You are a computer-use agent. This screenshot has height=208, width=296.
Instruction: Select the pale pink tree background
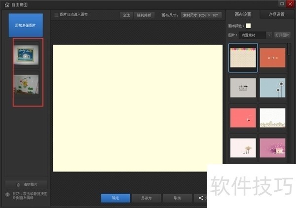243,148
